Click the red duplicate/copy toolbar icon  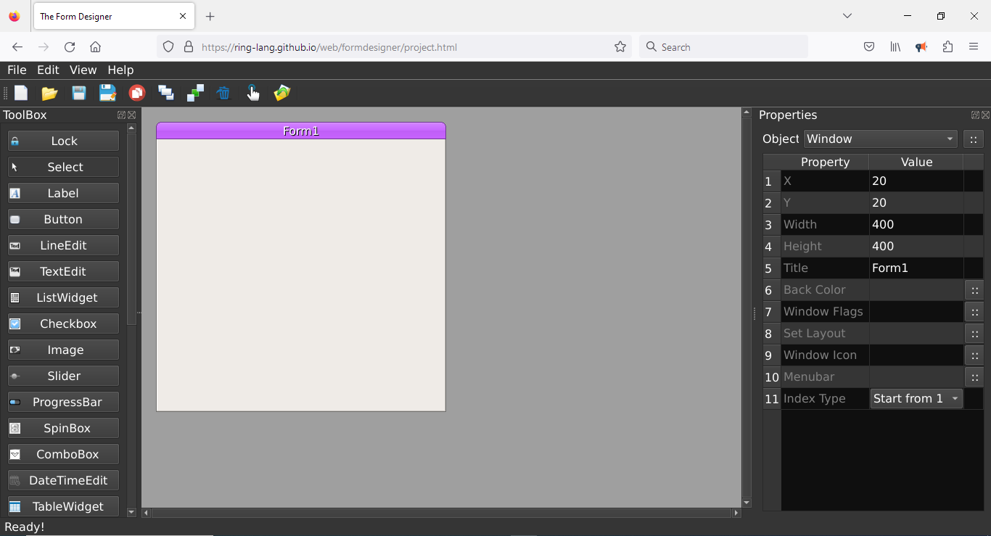pos(137,93)
